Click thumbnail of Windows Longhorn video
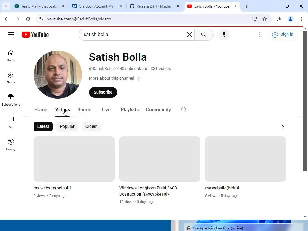The width and height of the screenshot is (308, 231). click(160, 159)
